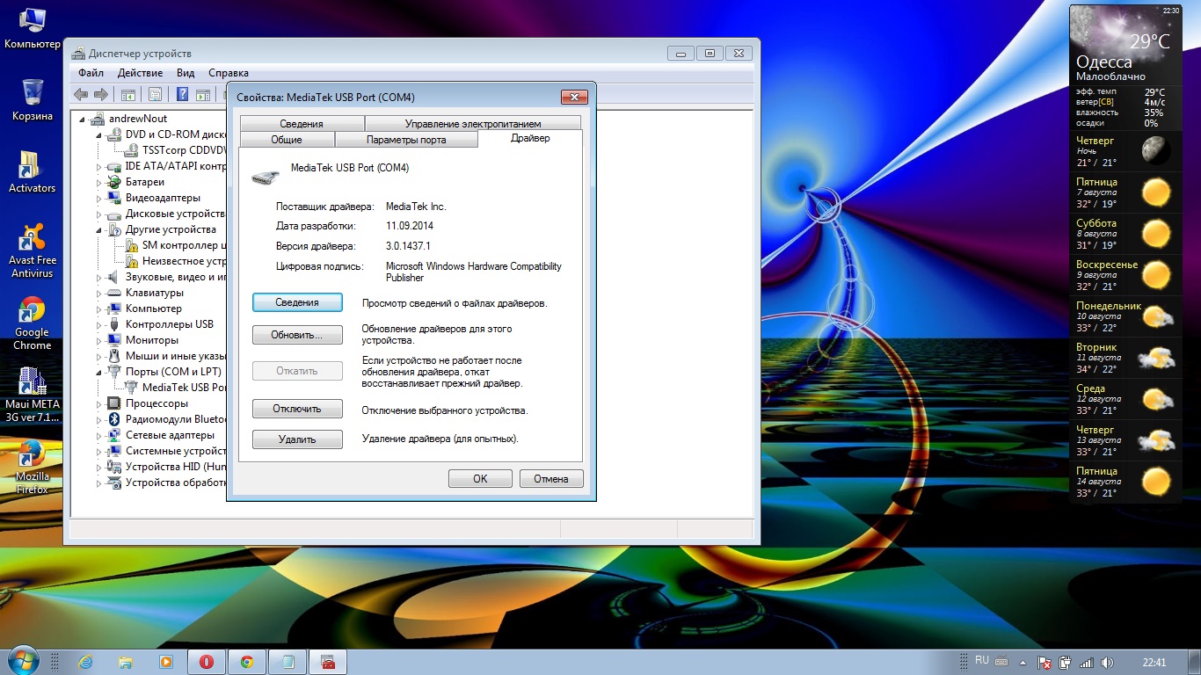
Task: Click the Обновить... driver button
Action: [x=296, y=335]
